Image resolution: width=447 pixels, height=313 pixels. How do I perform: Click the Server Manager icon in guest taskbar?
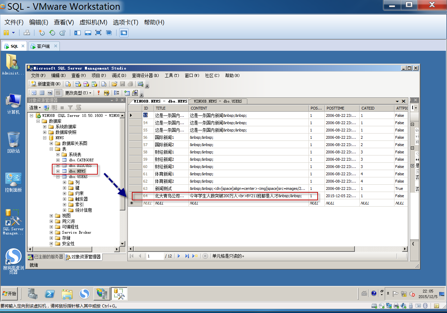click(x=33, y=294)
